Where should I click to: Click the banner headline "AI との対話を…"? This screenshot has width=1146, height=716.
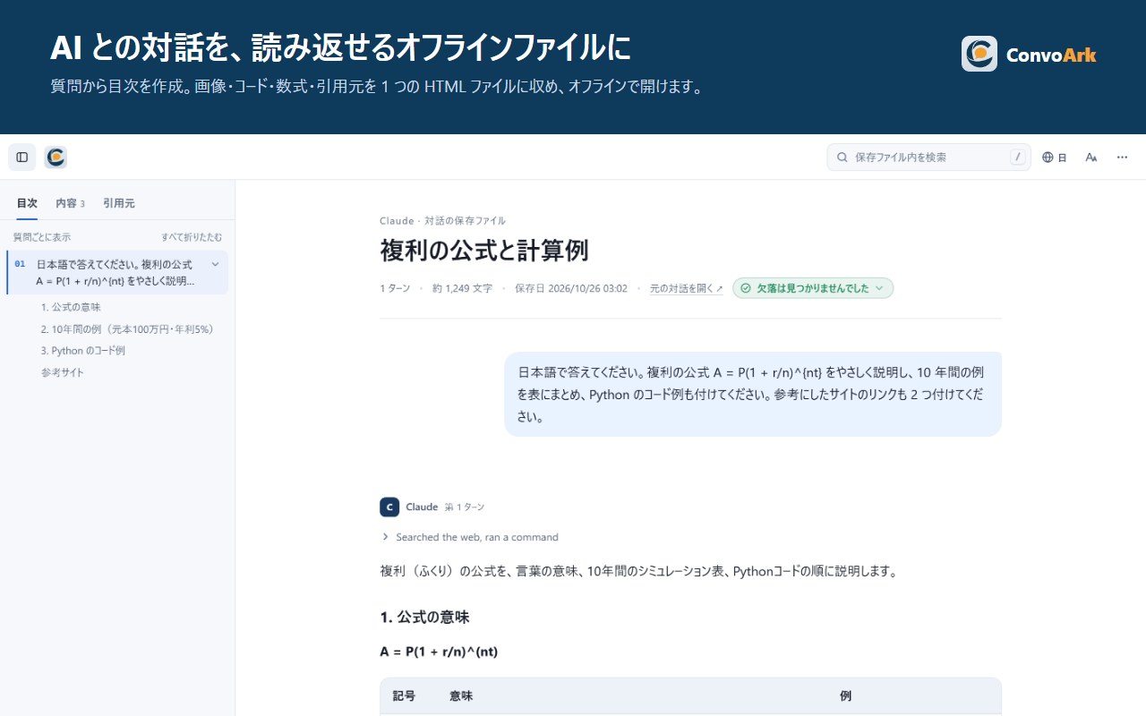[341, 48]
